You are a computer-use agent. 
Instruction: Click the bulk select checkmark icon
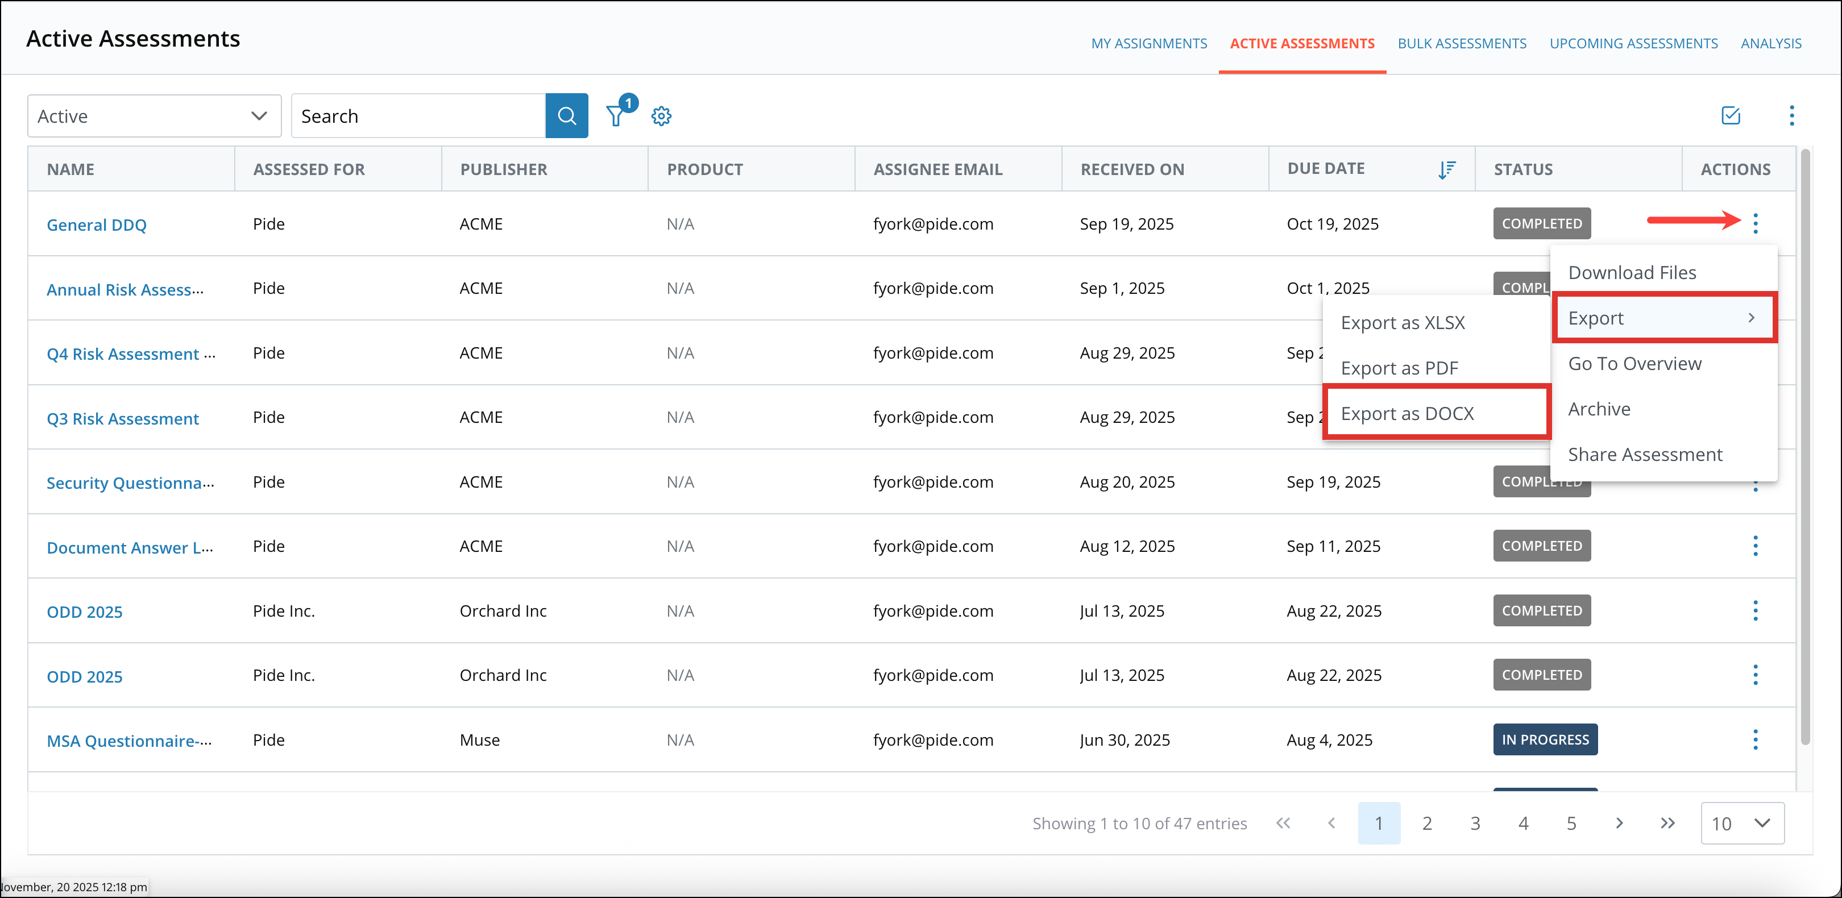click(1731, 115)
